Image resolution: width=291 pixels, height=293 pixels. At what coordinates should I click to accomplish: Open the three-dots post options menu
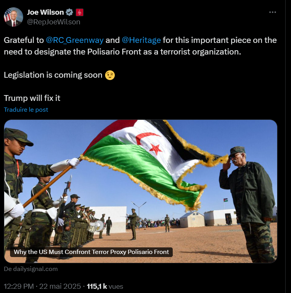(x=272, y=12)
